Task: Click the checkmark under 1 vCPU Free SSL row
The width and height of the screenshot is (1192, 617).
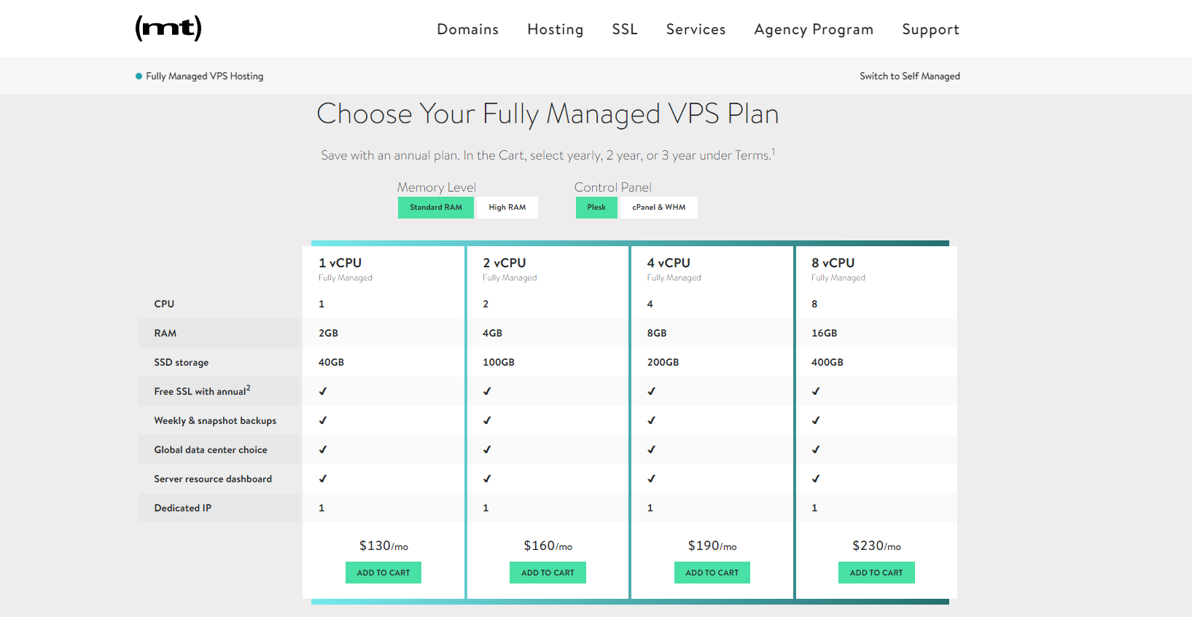Action: [322, 391]
